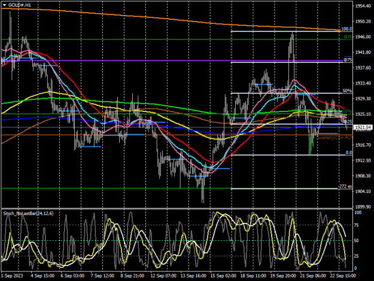Select the green 50% level label
Image resolution: width=374 pixels, height=281 pixels.
pyautogui.click(x=347, y=111)
